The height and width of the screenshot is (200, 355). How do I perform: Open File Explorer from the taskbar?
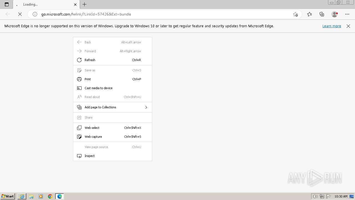[31, 196]
